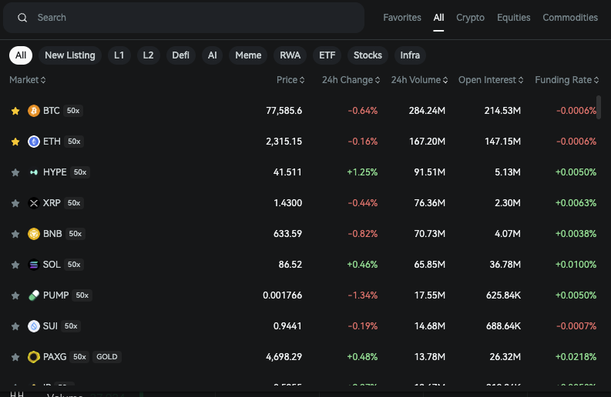Click the market list scrollbar
Screen dimensions: 611x397
(x=599, y=107)
